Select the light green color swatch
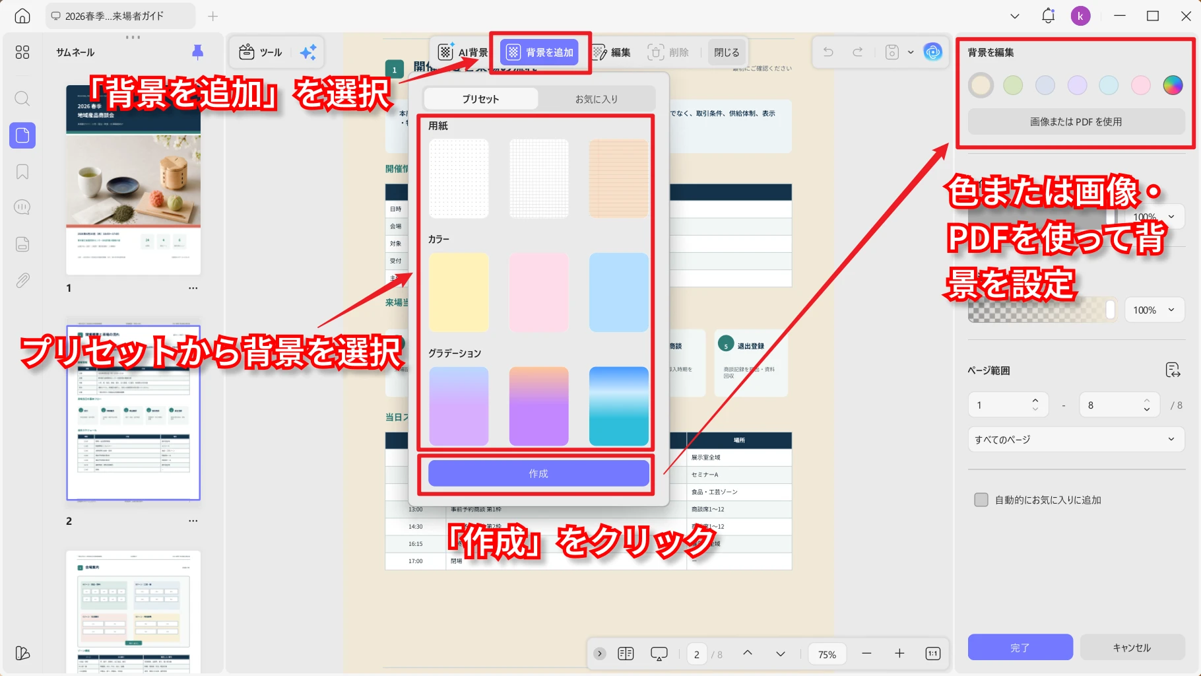Viewport: 1201px width, 676px height. (x=1013, y=85)
